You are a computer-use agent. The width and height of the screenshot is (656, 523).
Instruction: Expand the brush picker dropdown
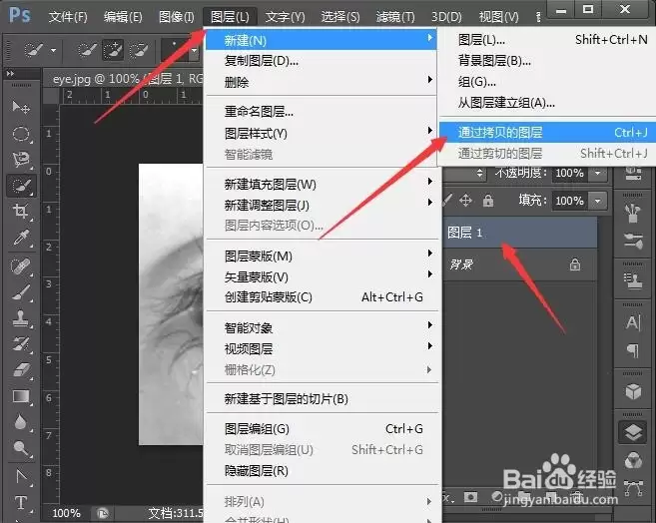(194, 51)
